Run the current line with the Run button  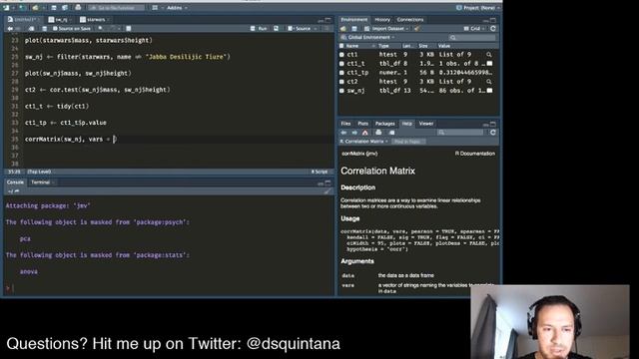point(260,29)
